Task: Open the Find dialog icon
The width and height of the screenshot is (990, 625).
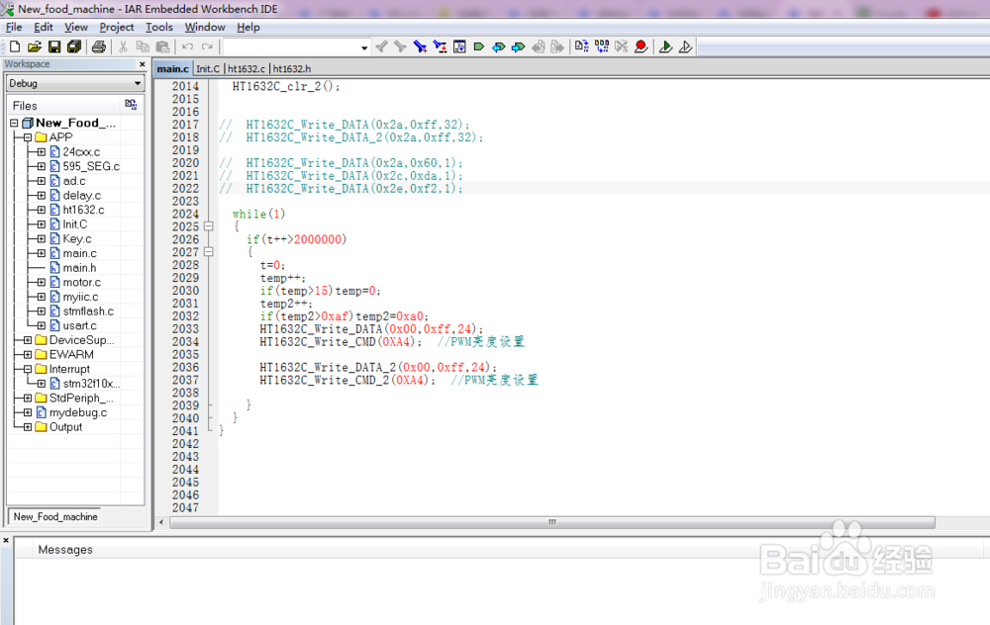Action: [420, 46]
